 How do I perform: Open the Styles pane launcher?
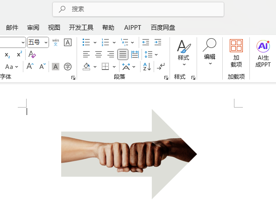[x=193, y=78]
